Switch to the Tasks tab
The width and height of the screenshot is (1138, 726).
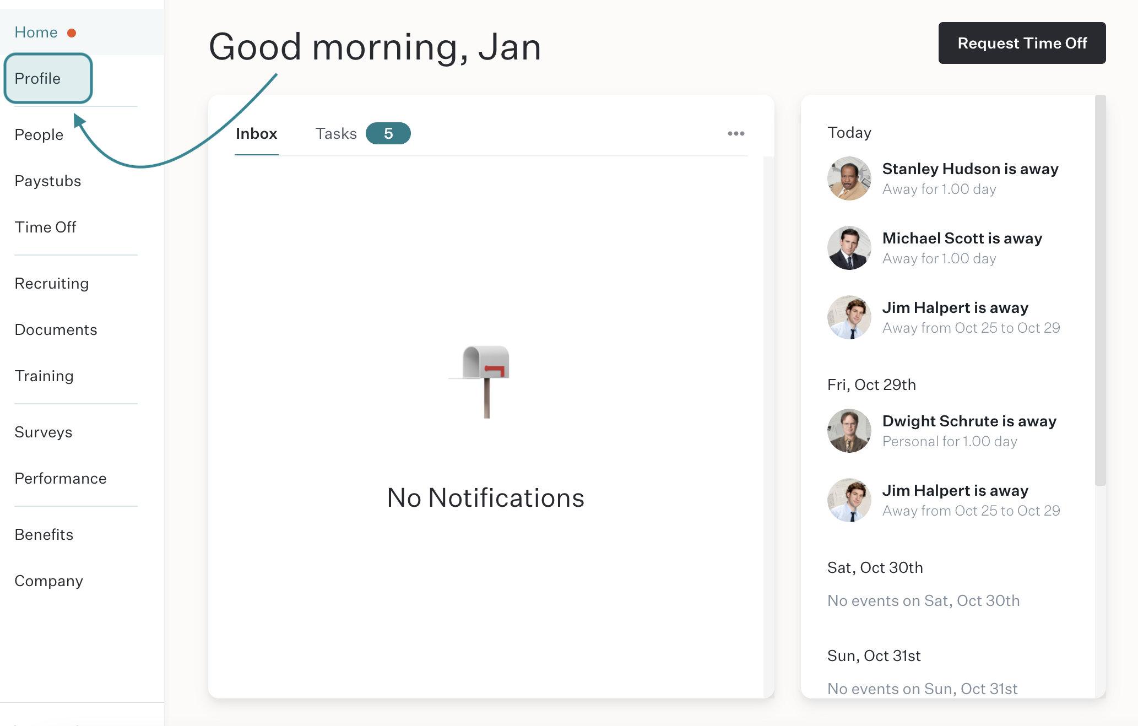336,133
